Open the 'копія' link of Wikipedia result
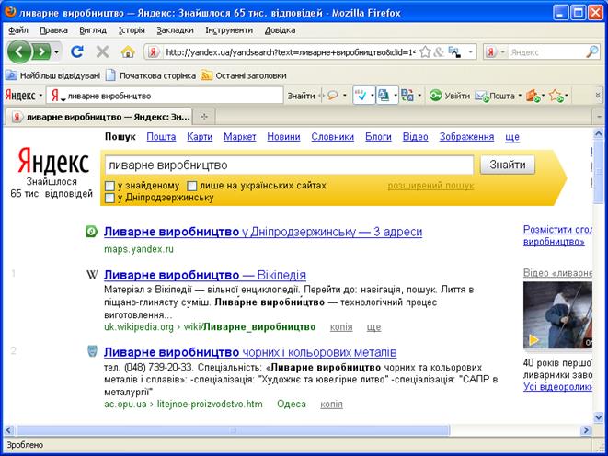This screenshot has width=608, height=456. pos(341,327)
